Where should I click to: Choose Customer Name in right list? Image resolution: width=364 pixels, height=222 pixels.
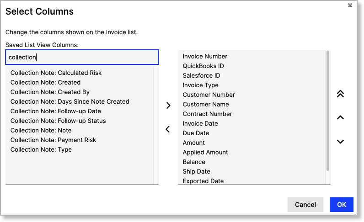point(206,105)
